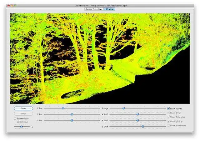Toggle the Use Lighting checkbox
This screenshot has height=141, width=200.
[x=168, y=121]
